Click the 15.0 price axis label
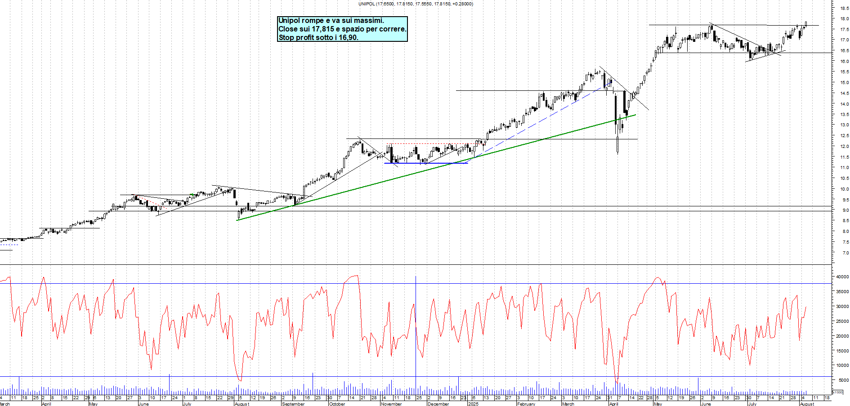Viewport: 850px width, 406px height. [844, 83]
